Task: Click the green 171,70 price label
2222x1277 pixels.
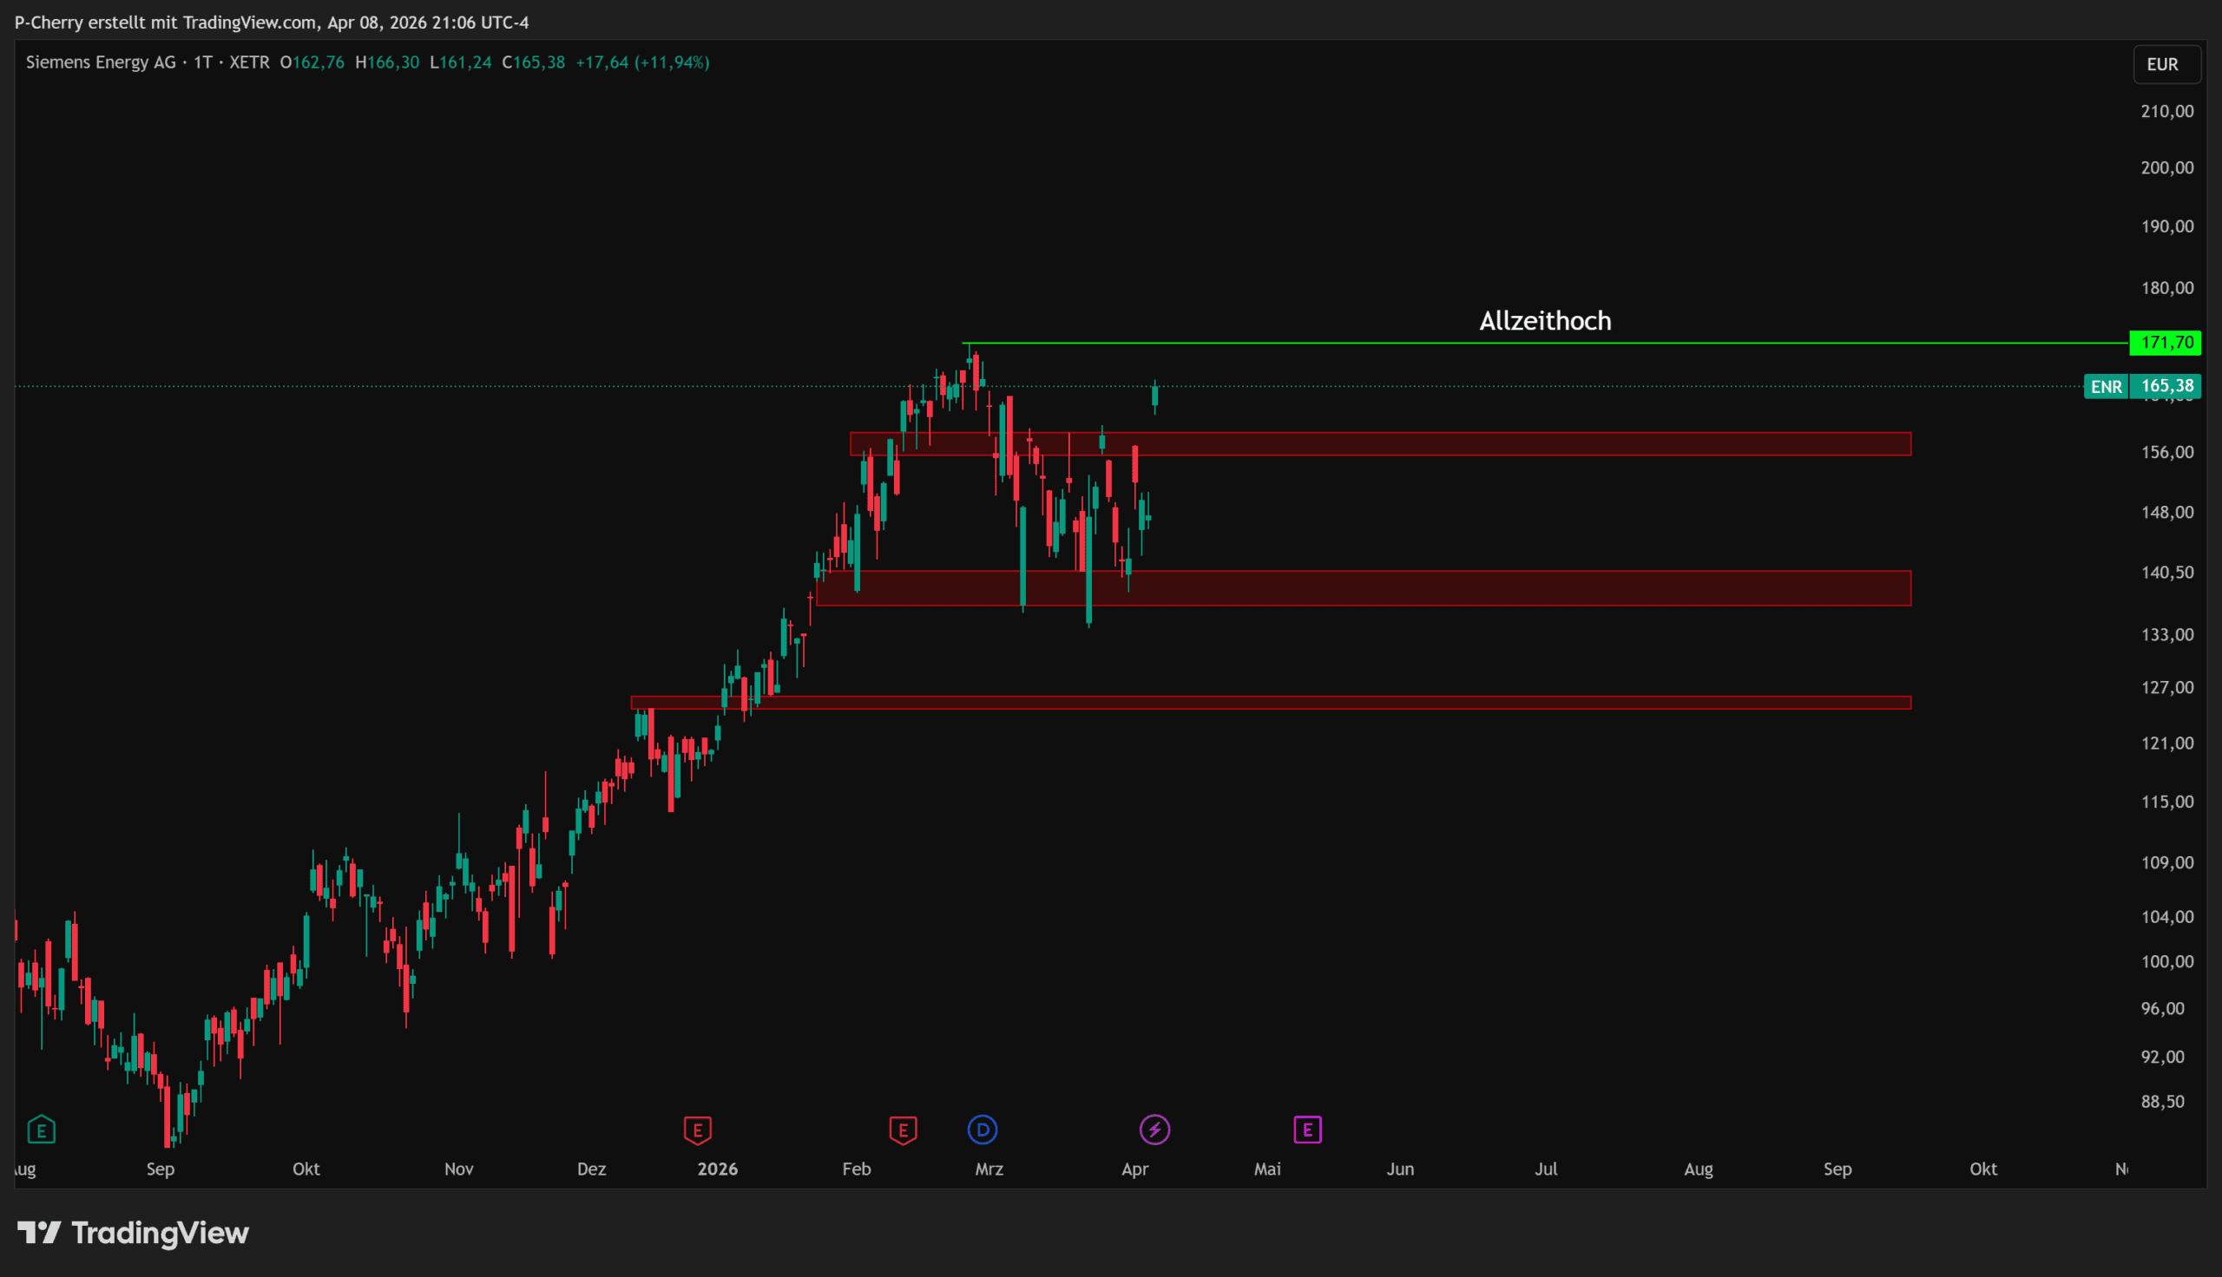Action: point(2165,343)
